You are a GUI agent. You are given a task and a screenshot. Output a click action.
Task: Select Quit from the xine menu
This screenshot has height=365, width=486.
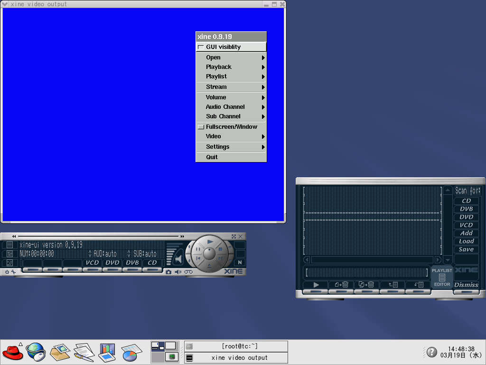click(x=212, y=157)
